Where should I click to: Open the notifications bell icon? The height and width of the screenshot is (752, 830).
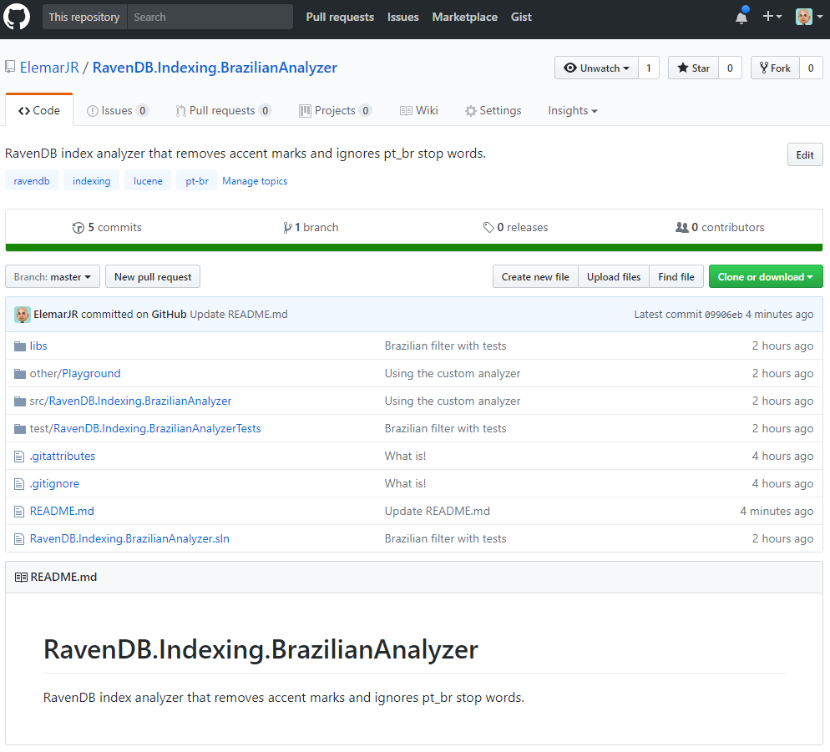tap(741, 18)
